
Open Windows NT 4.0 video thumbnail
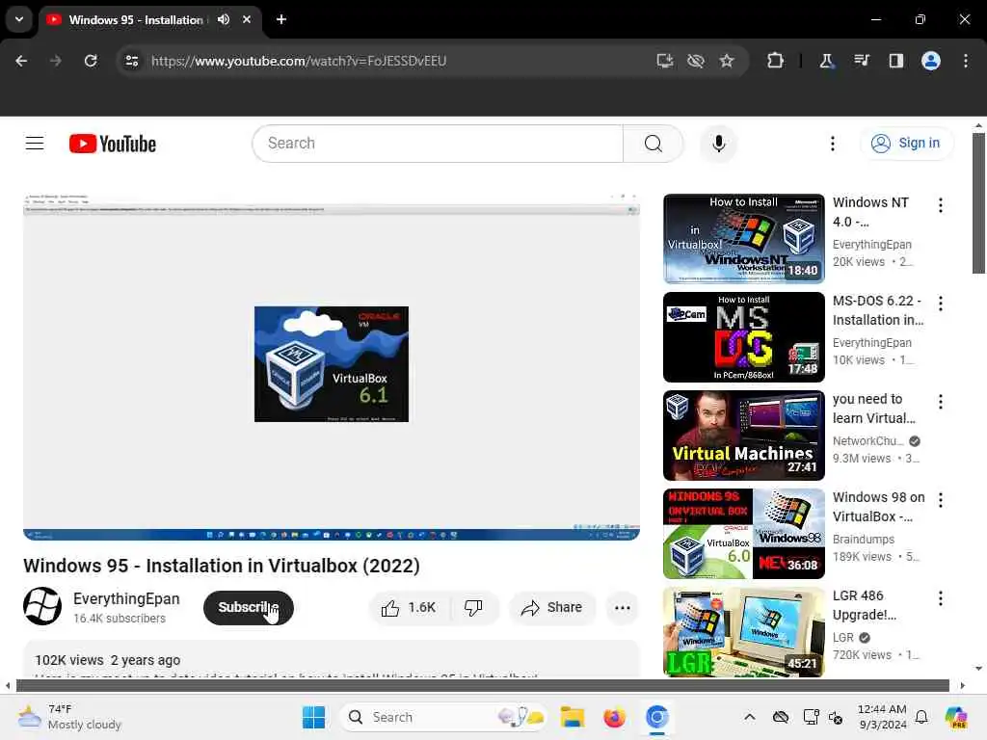743,239
